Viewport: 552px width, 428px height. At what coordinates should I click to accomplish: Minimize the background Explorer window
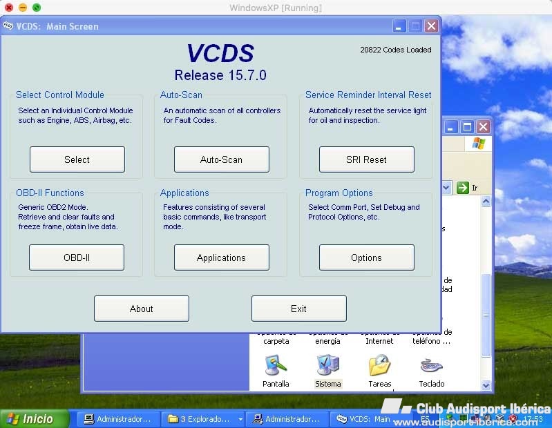pos(450,126)
